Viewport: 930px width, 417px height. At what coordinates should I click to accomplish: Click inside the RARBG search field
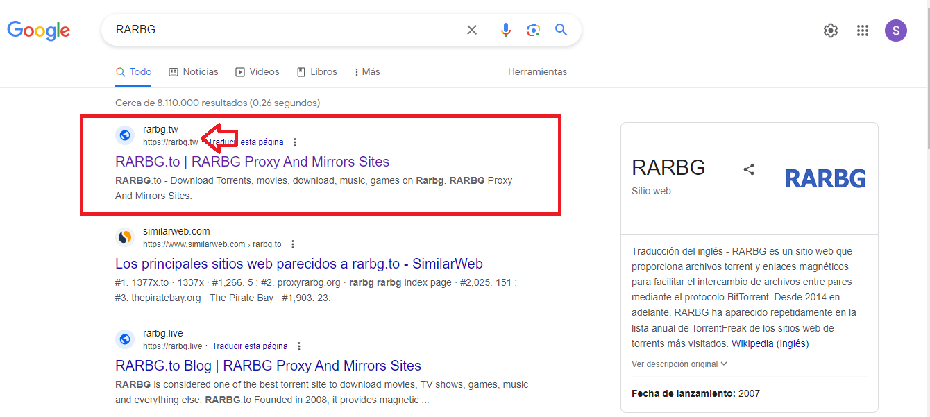[x=285, y=30]
